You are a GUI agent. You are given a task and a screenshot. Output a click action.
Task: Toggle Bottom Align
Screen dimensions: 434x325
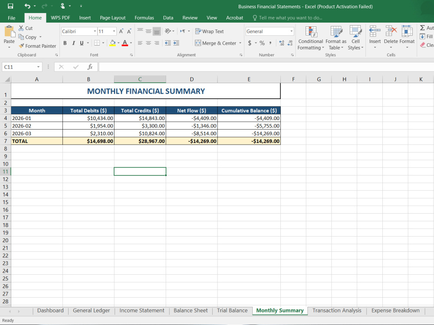tap(157, 31)
